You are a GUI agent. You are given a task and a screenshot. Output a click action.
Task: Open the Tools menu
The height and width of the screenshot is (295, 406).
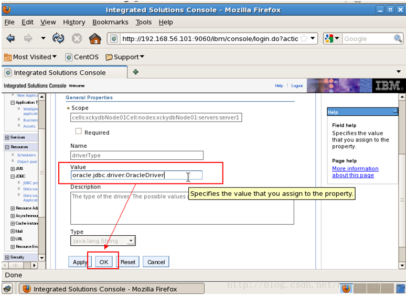pos(143,23)
